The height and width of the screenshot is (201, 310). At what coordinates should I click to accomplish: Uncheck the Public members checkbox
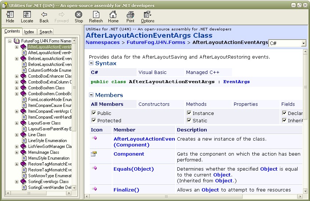click(x=94, y=113)
